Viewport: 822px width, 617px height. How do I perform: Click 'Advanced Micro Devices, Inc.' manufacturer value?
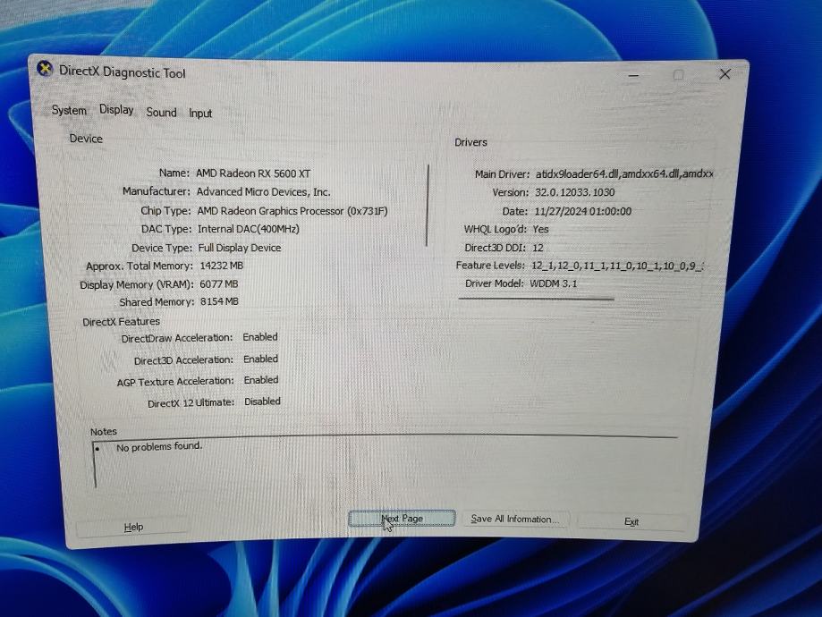[264, 192]
